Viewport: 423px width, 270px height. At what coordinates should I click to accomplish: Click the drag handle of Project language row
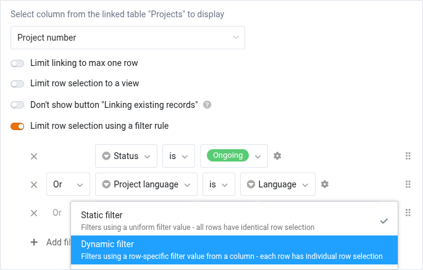pos(408,184)
